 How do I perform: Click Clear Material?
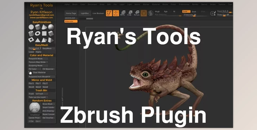click(39, 72)
